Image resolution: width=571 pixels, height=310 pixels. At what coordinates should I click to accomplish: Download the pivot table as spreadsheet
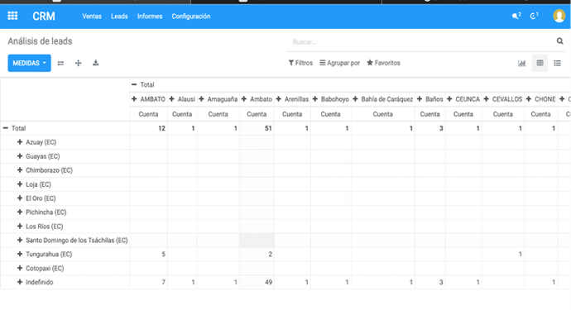pos(95,63)
